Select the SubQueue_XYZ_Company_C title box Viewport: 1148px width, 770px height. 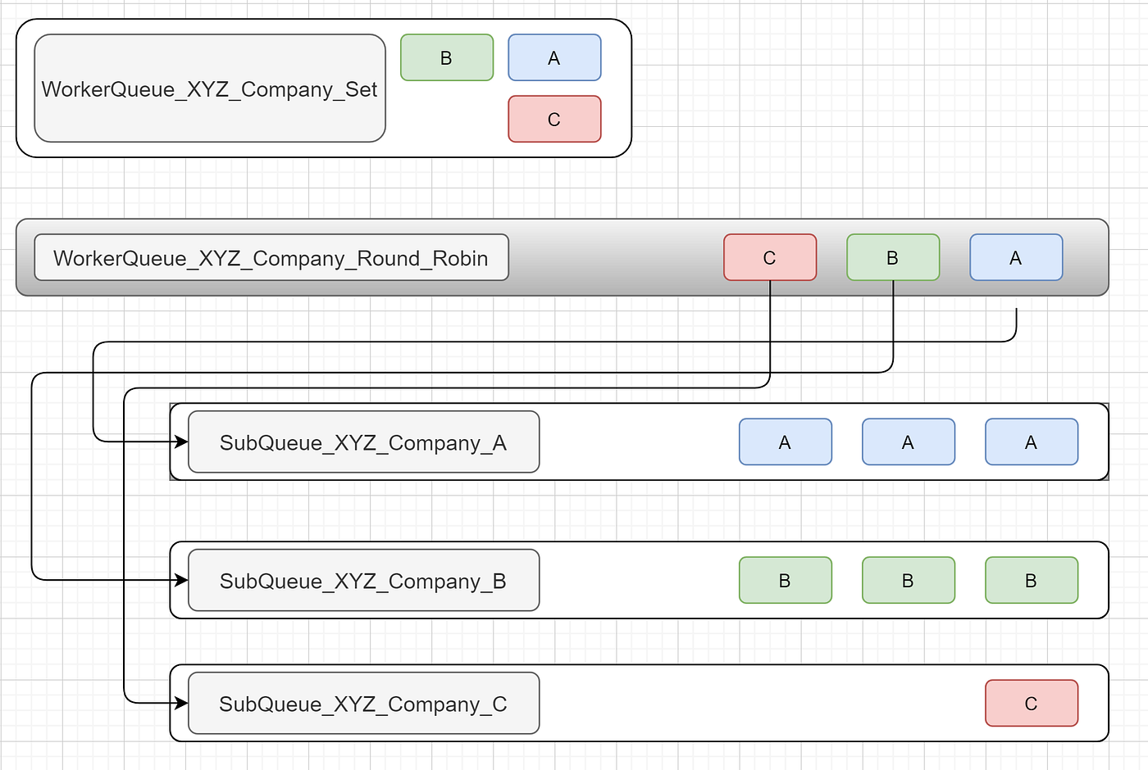(x=363, y=703)
